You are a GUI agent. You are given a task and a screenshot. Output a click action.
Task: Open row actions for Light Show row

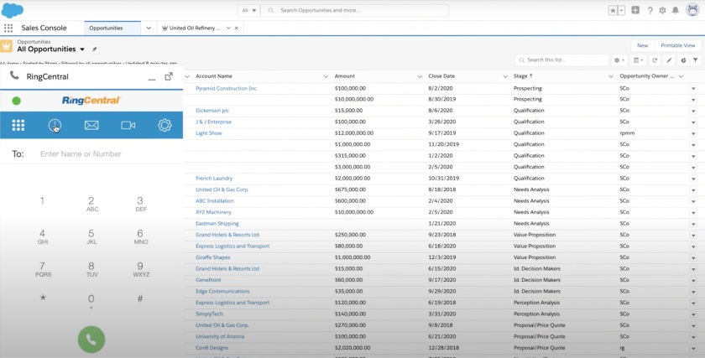(693, 134)
